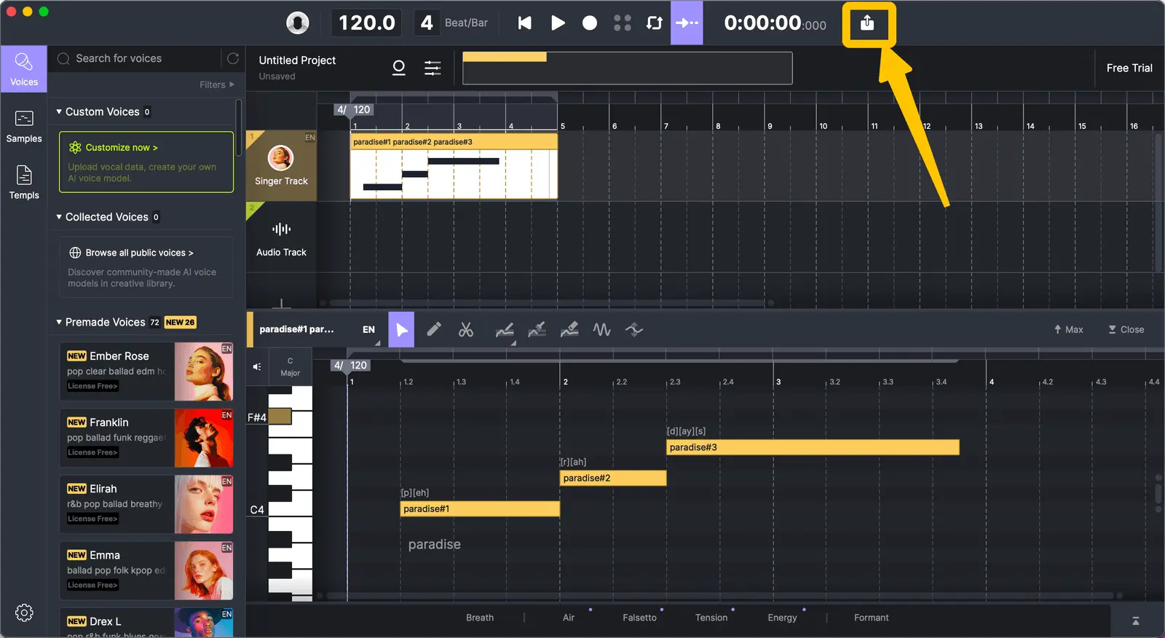Click the Search for voices field
This screenshot has height=638, width=1165.
pyautogui.click(x=146, y=58)
